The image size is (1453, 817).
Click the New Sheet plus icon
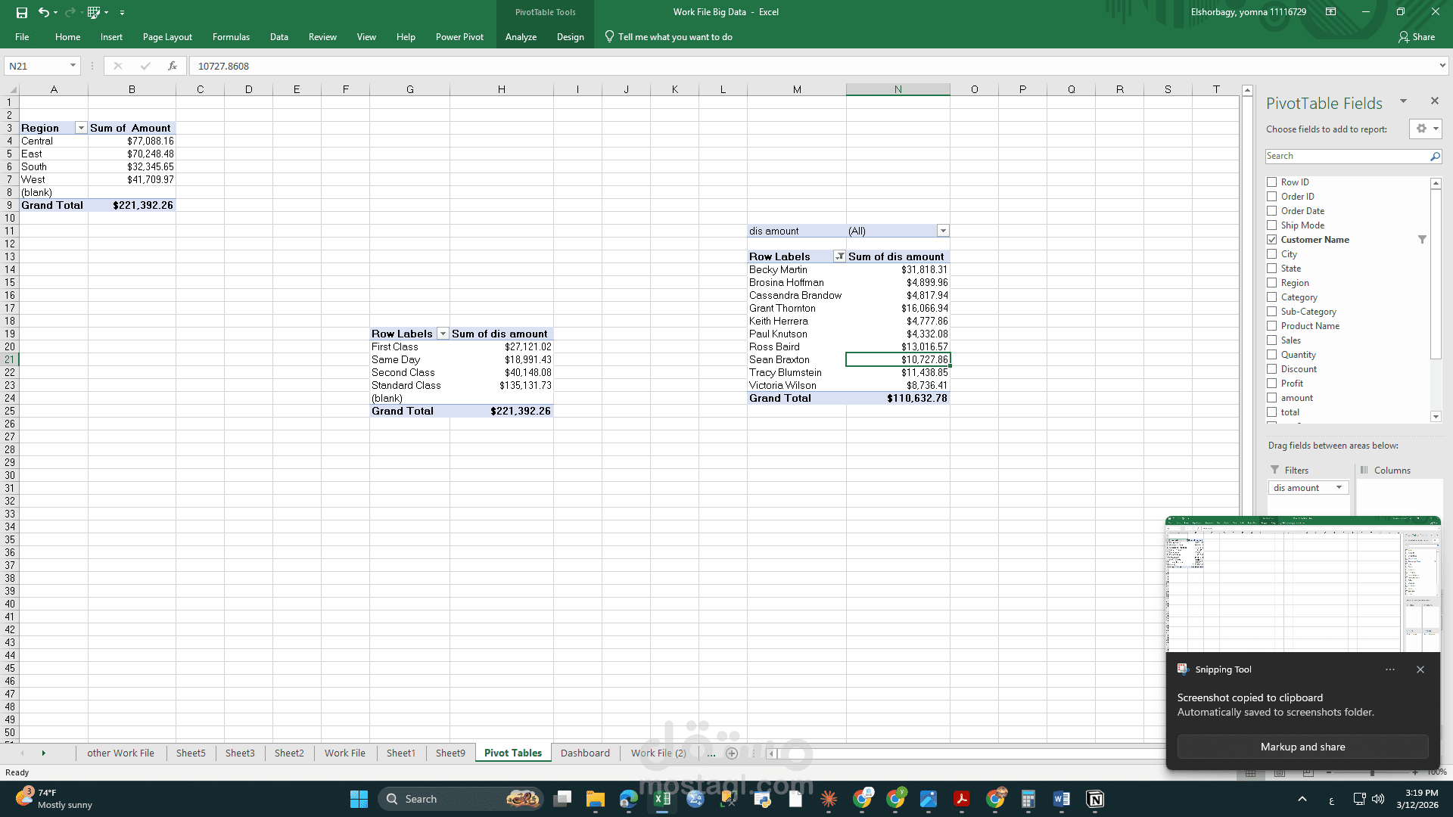click(731, 753)
